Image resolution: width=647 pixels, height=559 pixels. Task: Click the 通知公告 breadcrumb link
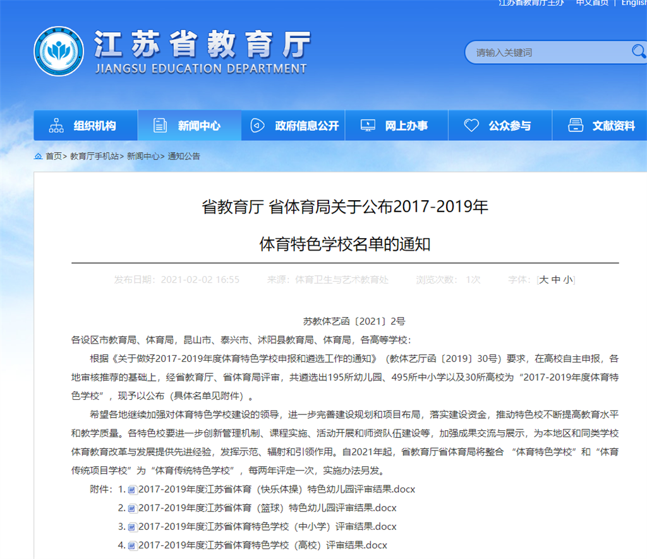pyautogui.click(x=184, y=157)
